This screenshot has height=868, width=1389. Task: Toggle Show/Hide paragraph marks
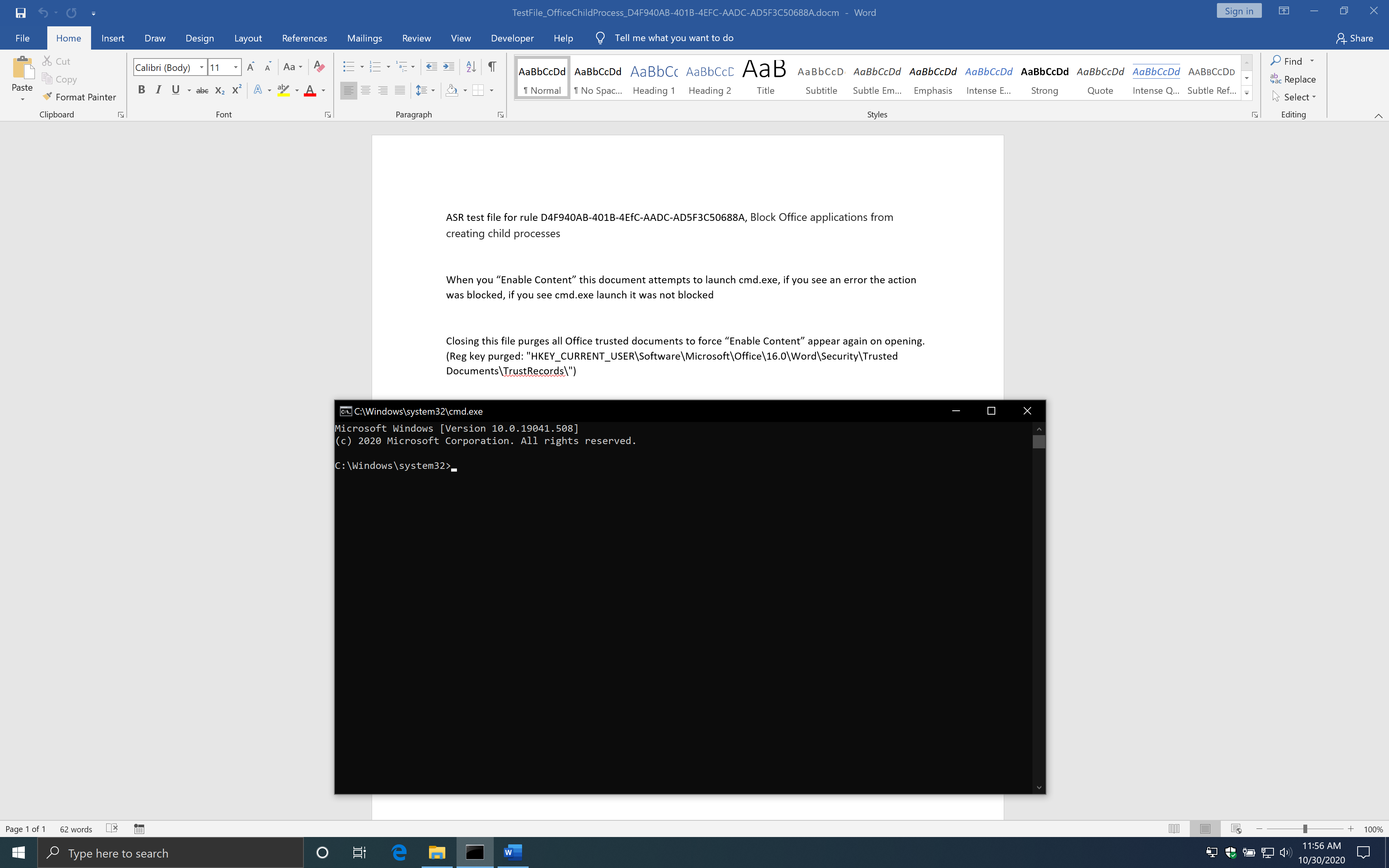492,67
